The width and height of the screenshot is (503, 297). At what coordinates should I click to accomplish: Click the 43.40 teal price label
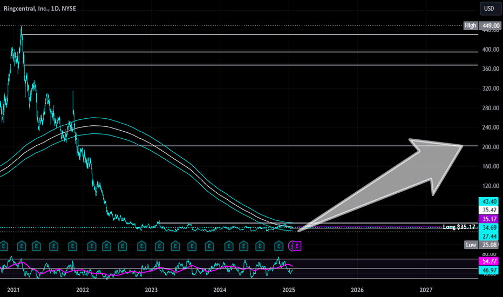[x=489, y=201]
